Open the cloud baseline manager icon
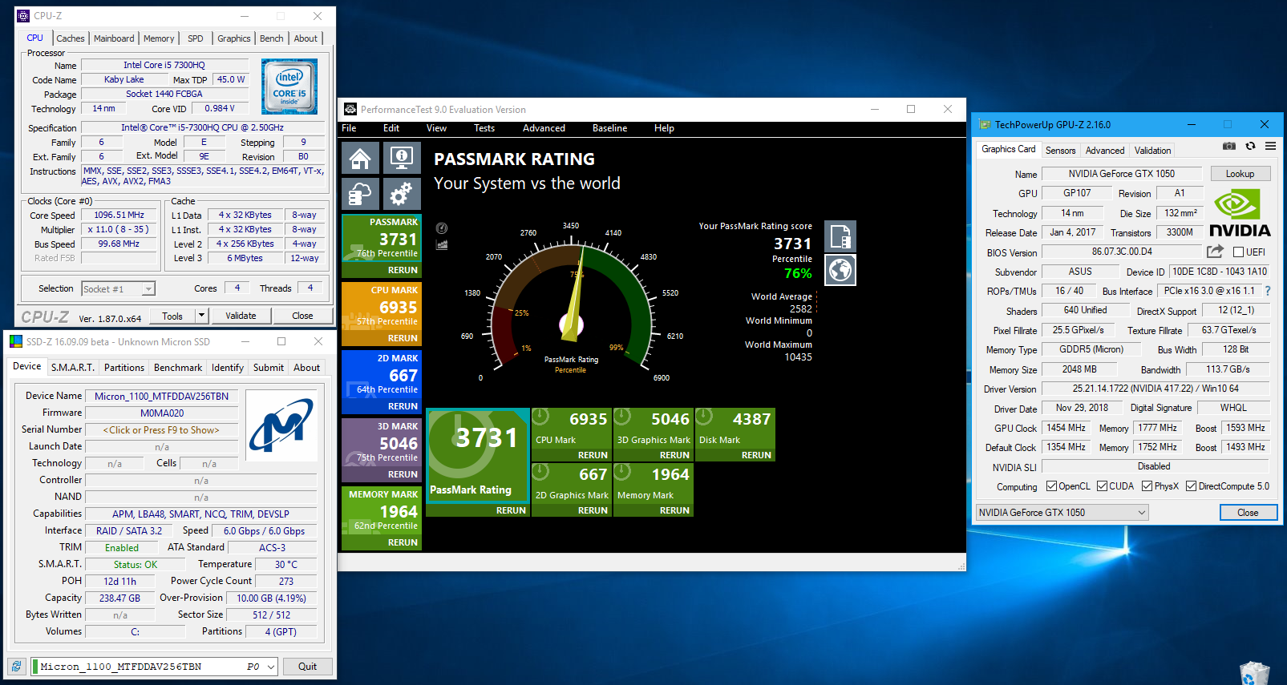 coord(360,194)
